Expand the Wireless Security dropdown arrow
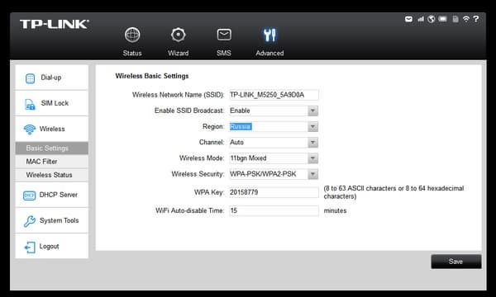The height and width of the screenshot is (297, 496). tap(312, 174)
